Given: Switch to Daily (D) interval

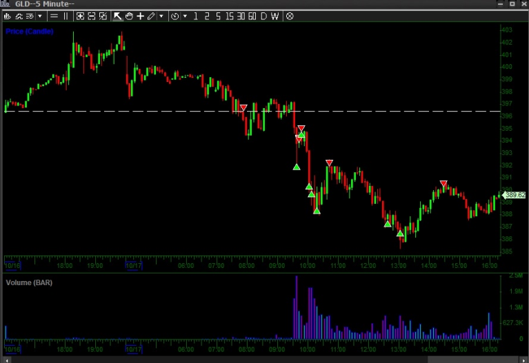Looking at the screenshot, I should coord(264,16).
